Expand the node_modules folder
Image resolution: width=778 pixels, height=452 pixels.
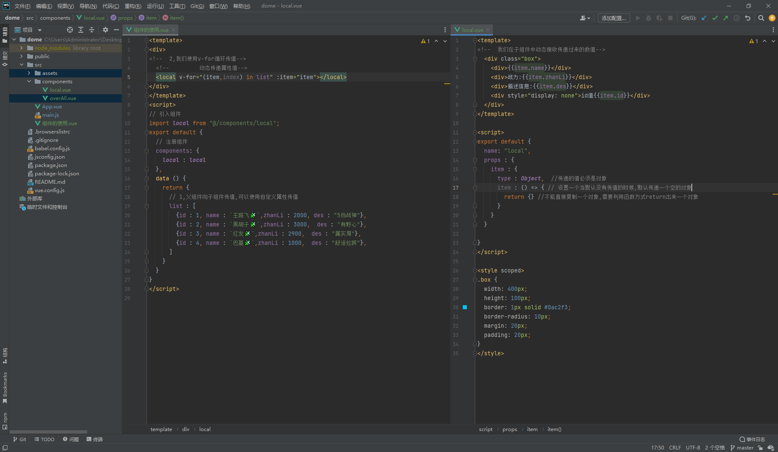click(21, 48)
